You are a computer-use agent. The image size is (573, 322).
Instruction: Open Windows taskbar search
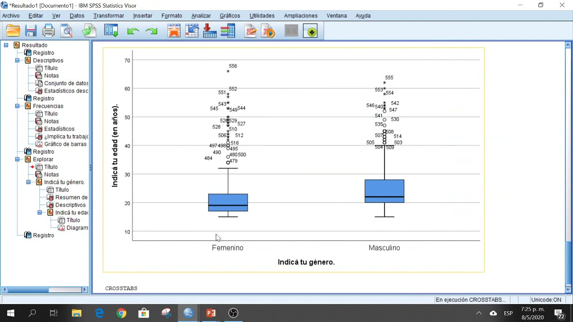pyautogui.click(x=32, y=313)
